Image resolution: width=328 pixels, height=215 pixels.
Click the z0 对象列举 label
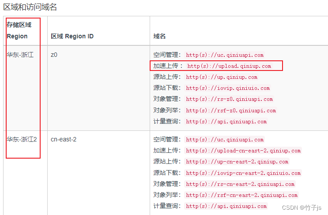(x=167, y=110)
